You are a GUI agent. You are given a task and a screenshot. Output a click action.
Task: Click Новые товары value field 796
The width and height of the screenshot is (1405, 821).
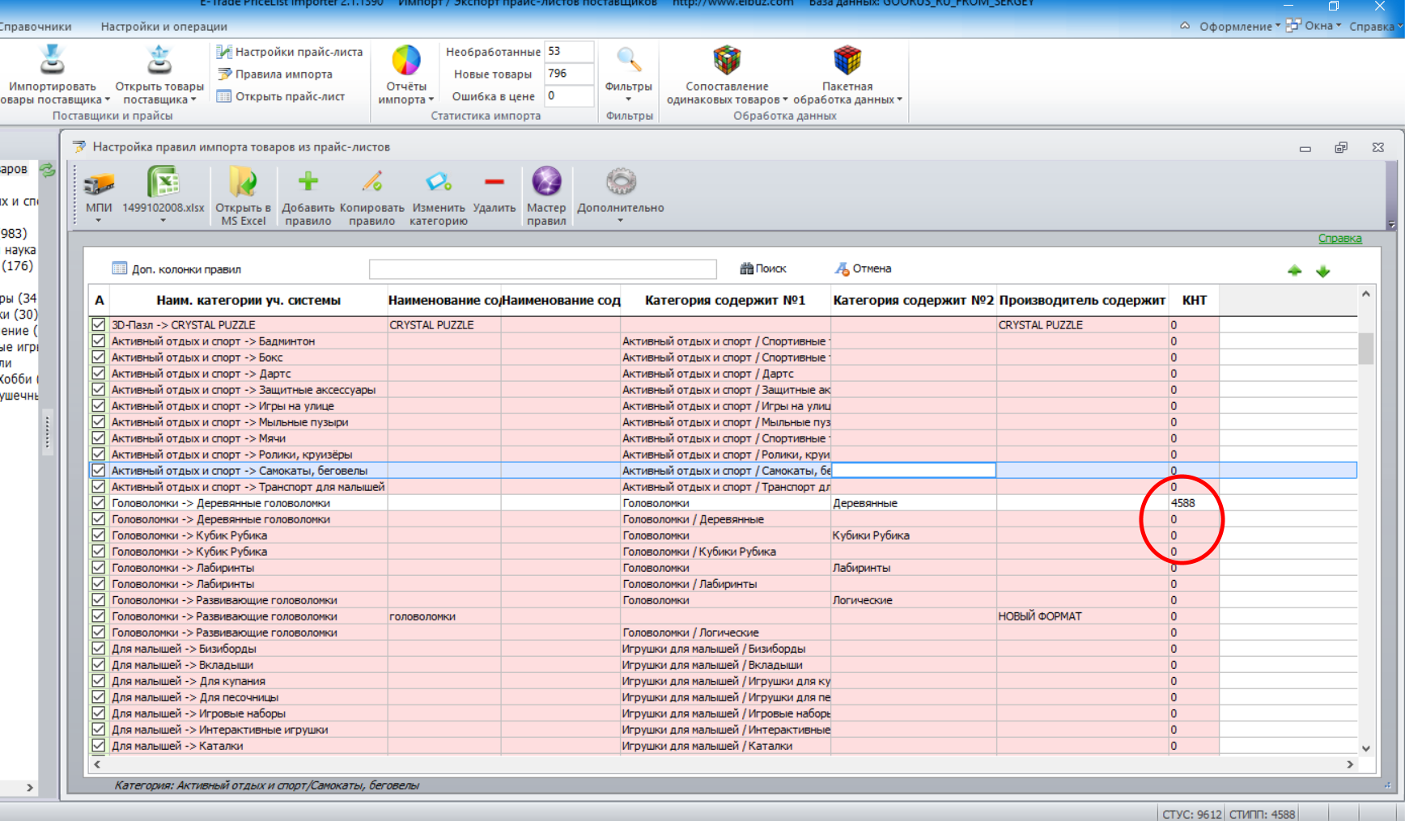pos(569,74)
